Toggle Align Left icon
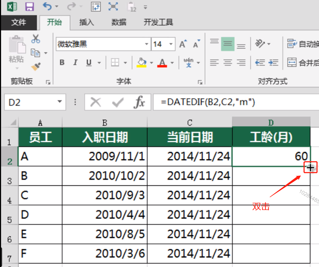 click(x=214, y=63)
